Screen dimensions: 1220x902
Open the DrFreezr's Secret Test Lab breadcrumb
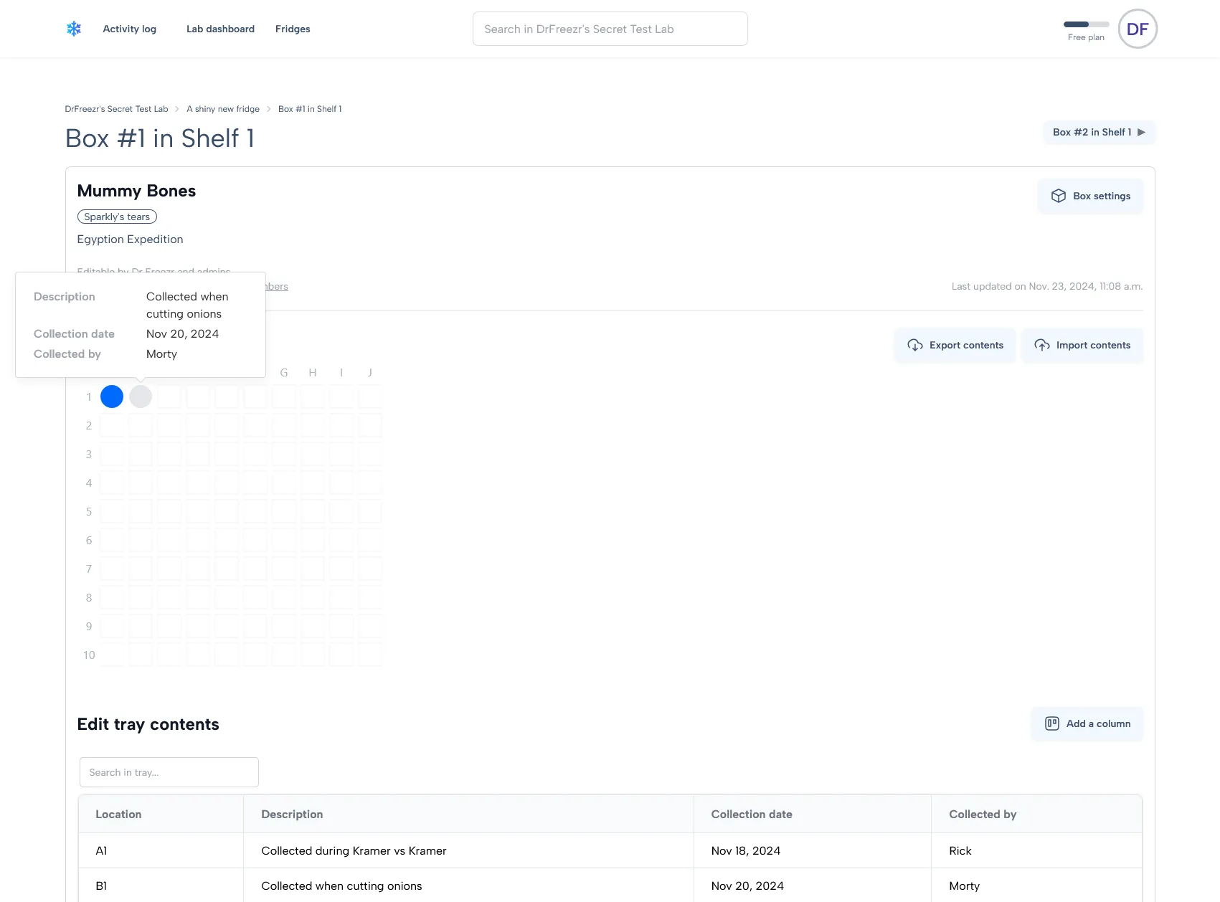pos(116,108)
